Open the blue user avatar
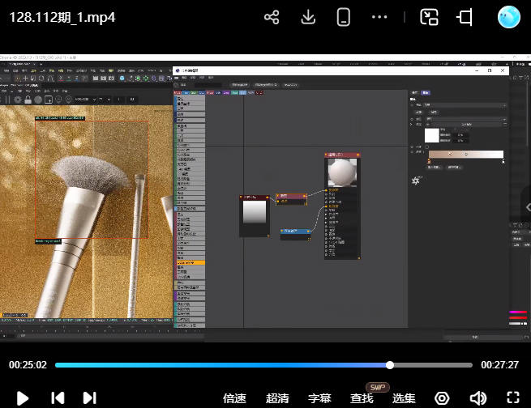Image resolution: width=531 pixels, height=408 pixels. 508,17
